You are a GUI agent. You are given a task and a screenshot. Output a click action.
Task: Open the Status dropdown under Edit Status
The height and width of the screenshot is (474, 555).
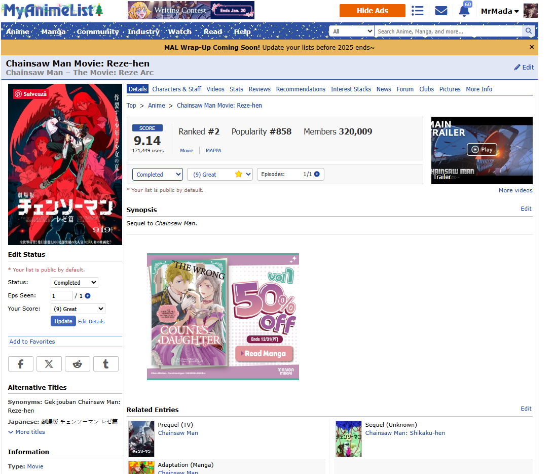coord(75,283)
